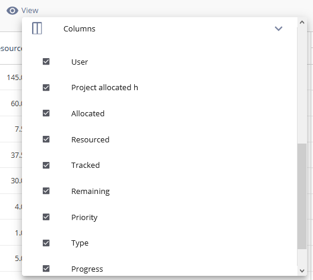Click the 145 value in table
313x280 pixels.
14,77
